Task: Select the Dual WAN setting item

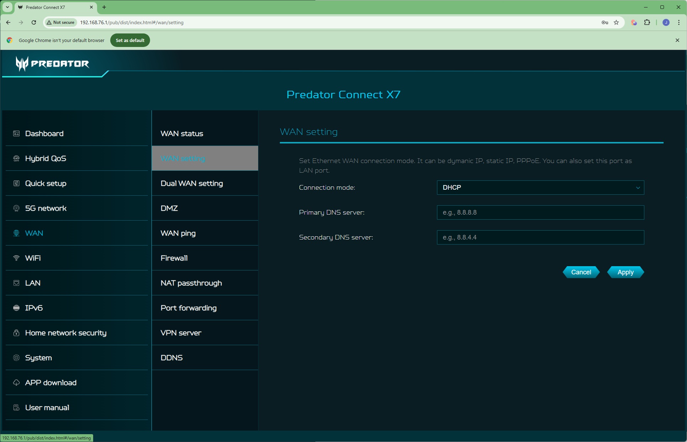Action: (192, 183)
